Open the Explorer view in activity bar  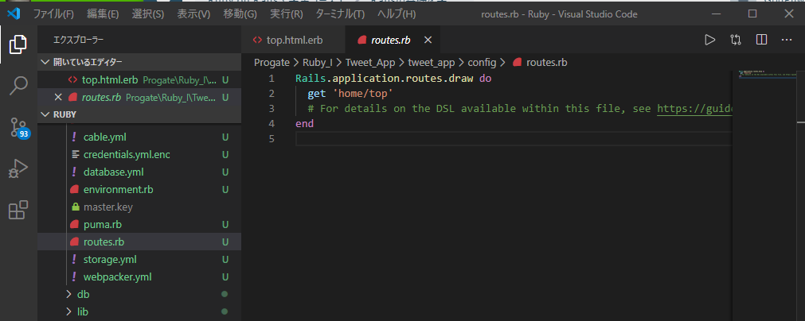(x=18, y=44)
